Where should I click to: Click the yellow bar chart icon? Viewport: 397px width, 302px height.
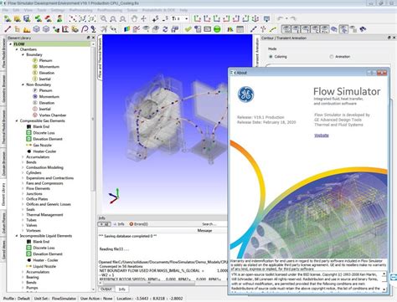point(27,28)
